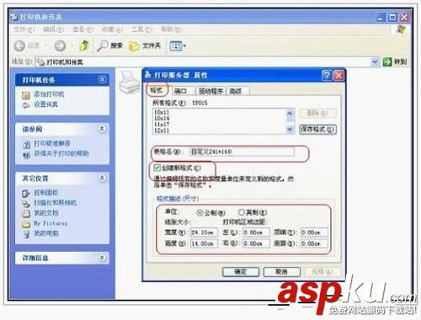The width and height of the screenshot is (421, 320).
Task: Click the paper Height (高度) field
Action: [204, 243]
